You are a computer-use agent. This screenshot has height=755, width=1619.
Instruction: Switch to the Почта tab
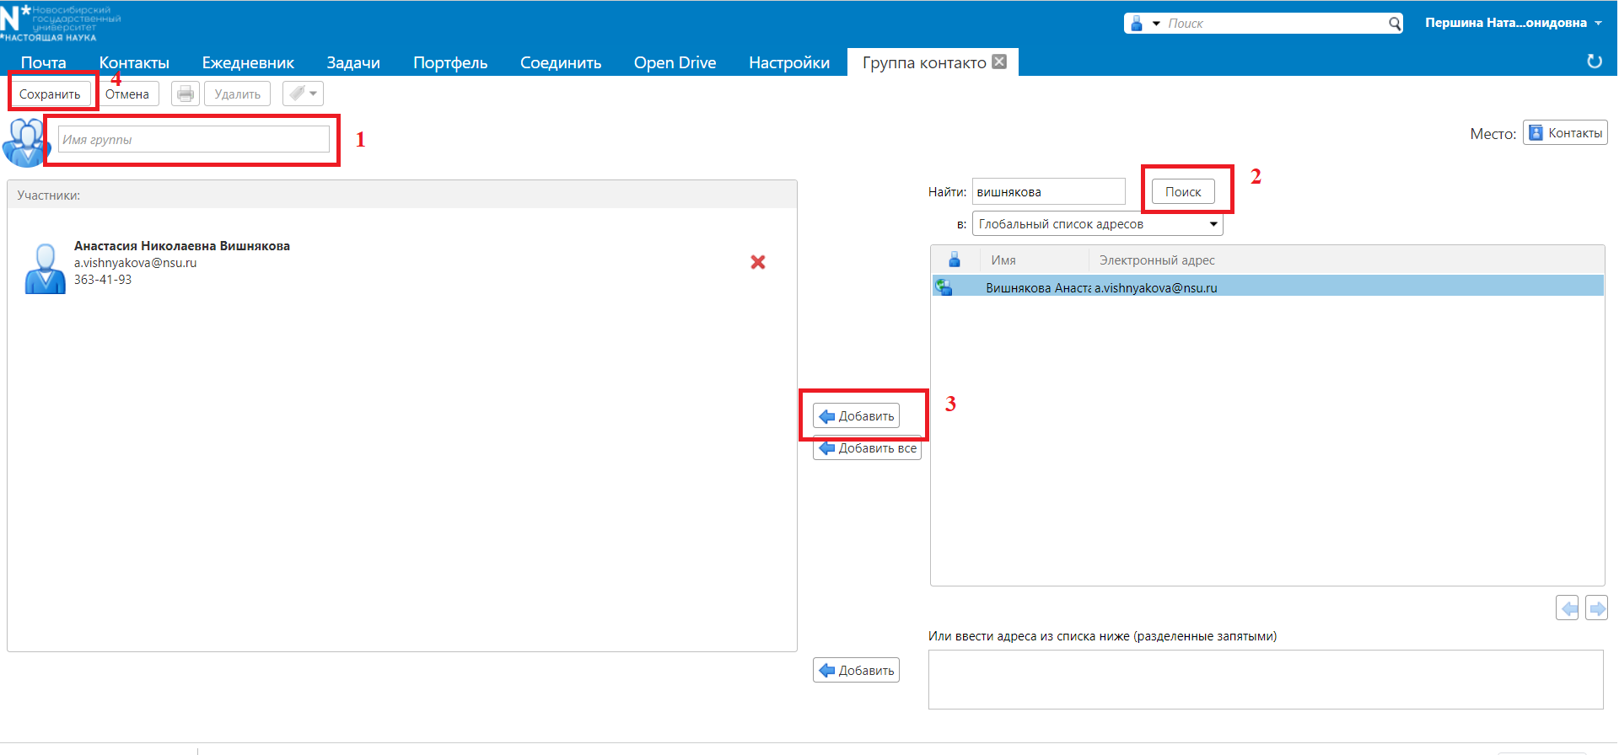pos(43,62)
